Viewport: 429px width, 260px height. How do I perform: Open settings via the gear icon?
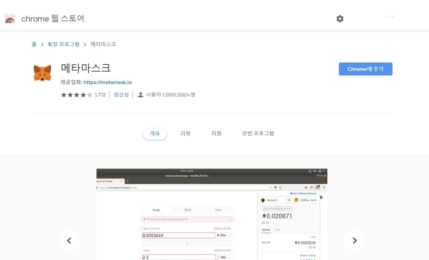tap(340, 19)
